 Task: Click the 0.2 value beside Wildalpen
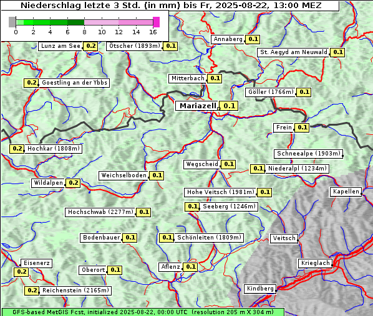pos(73,183)
